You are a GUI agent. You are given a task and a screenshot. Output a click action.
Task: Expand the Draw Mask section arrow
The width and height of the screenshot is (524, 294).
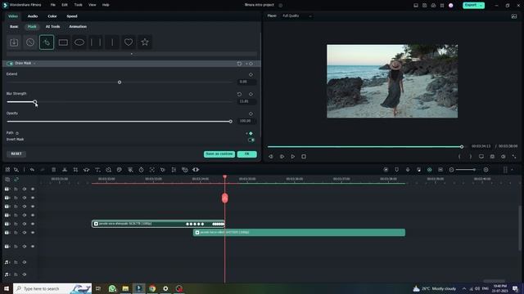(x=34, y=64)
